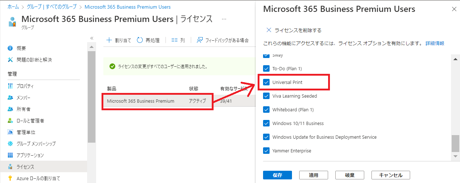Open the グループ メンバーシップ gear icon
This screenshot has width=460, height=183.
(10, 144)
